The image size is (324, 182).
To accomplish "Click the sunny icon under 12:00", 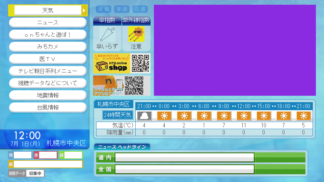I will (x=244, y=116).
